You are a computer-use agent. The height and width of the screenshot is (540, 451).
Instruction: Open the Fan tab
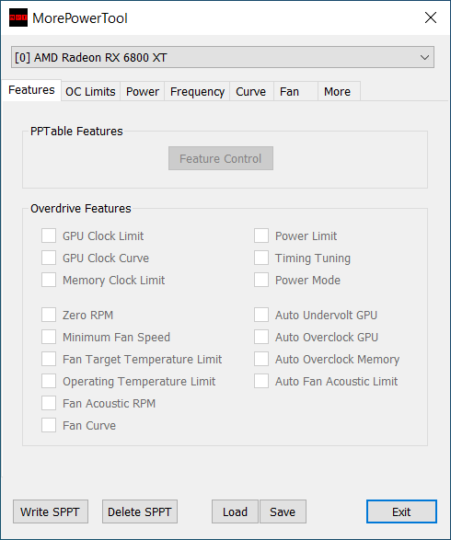[x=295, y=92]
